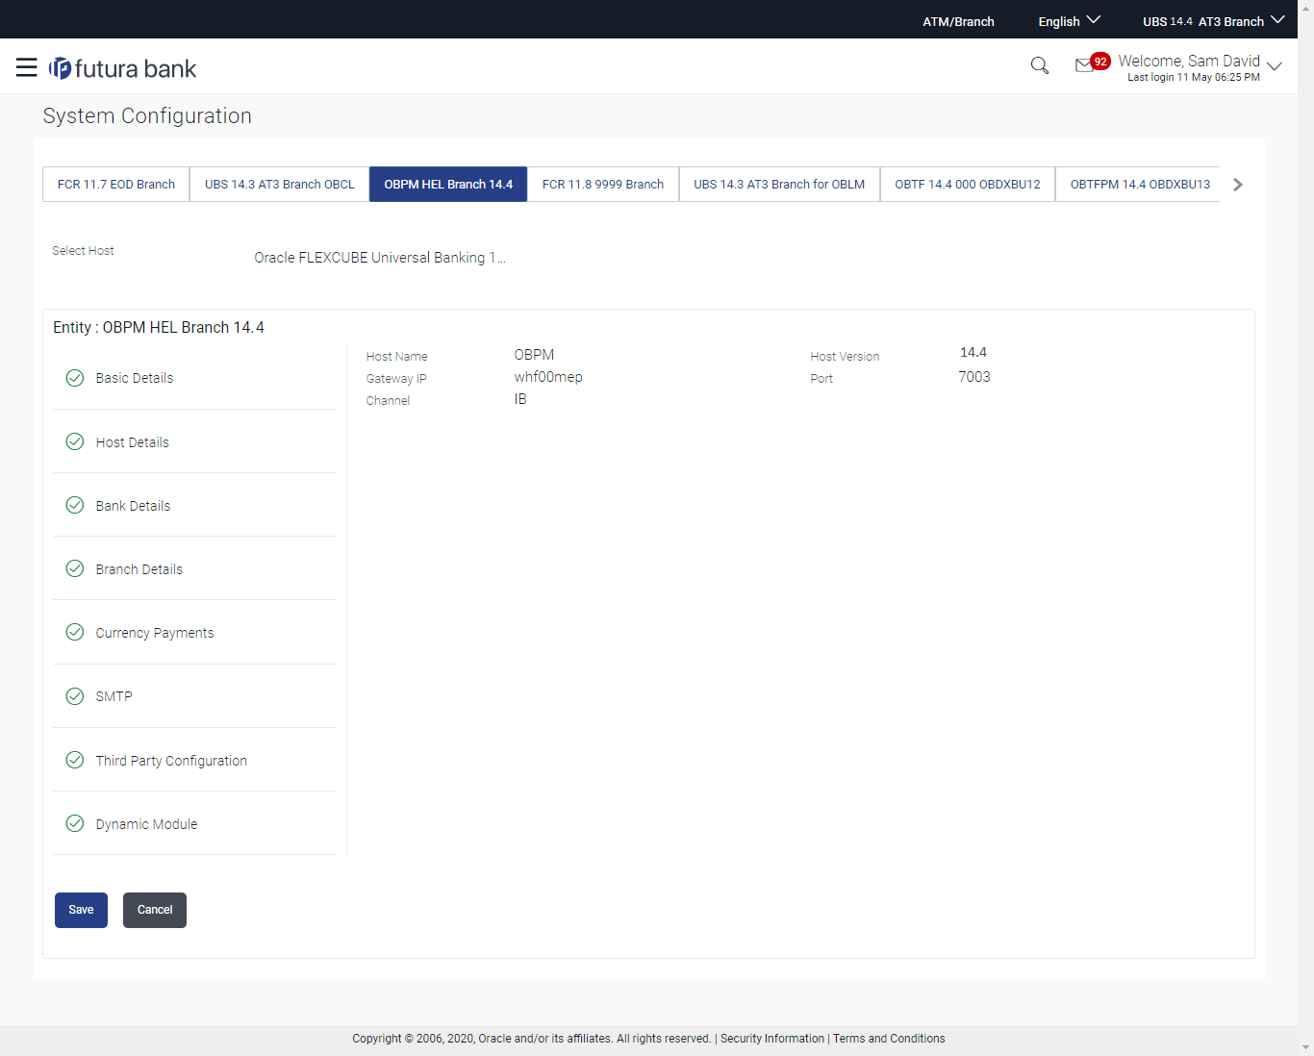Screen dimensions: 1314x1056
Task: Click the Bank Details green checkmark icon
Action: [x=74, y=505]
